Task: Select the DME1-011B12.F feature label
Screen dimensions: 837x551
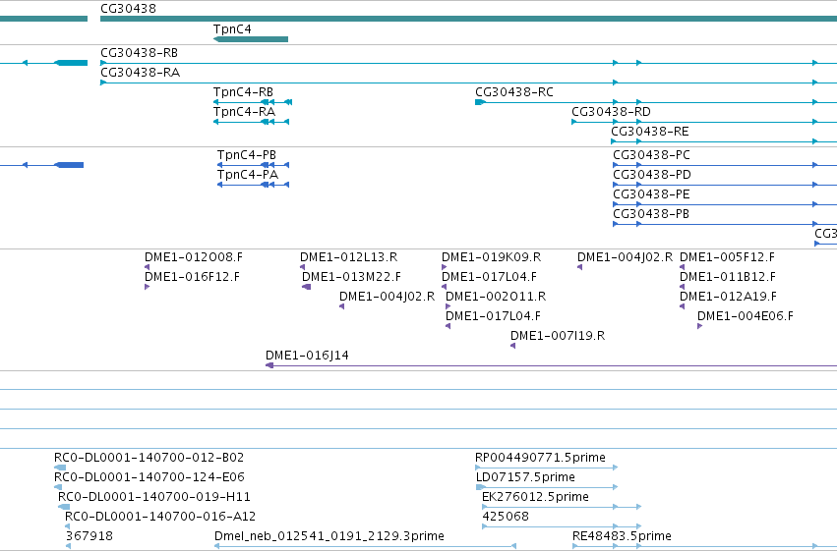Action: [x=728, y=277]
